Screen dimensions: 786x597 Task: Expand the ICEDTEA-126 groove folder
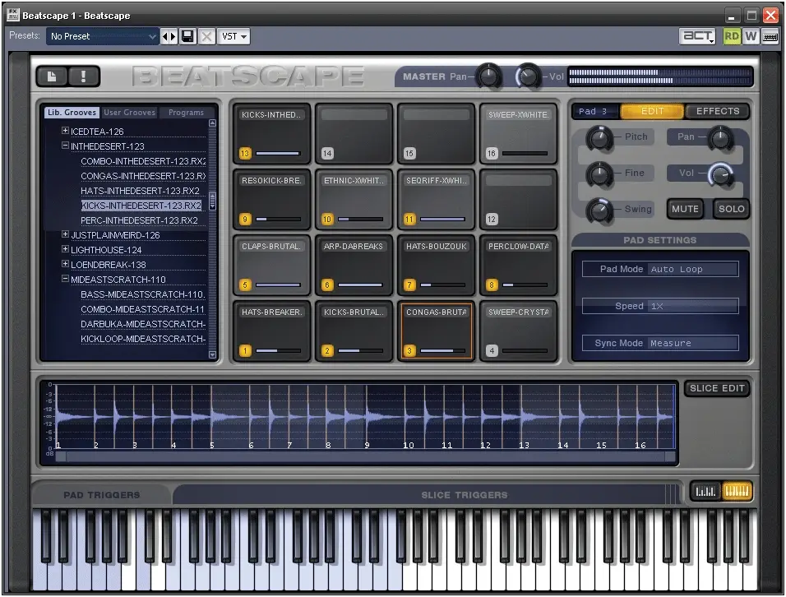click(65, 131)
